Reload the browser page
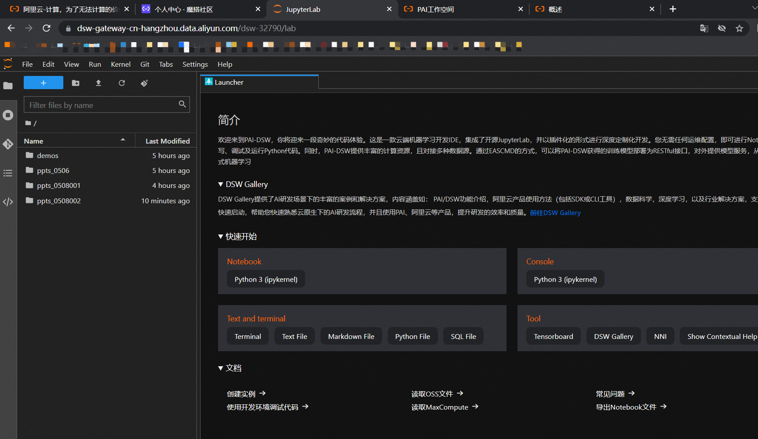Image resolution: width=758 pixels, height=439 pixels. (x=46, y=28)
